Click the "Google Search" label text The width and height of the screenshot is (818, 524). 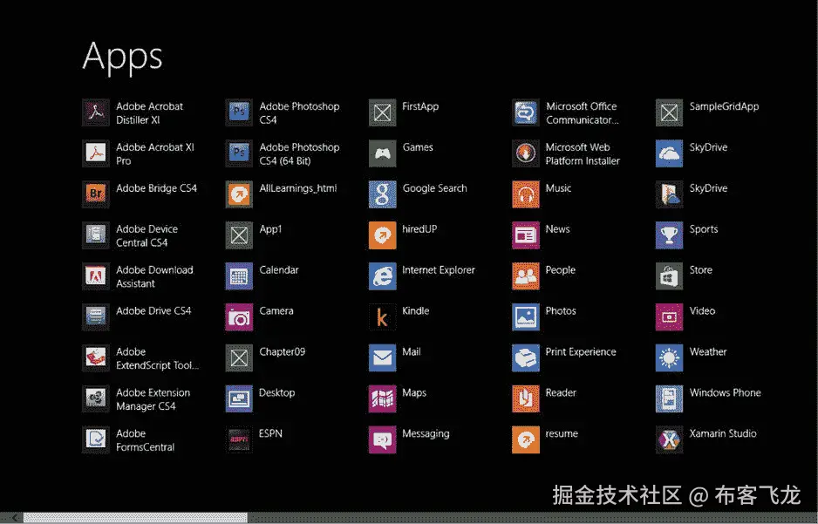434,188
